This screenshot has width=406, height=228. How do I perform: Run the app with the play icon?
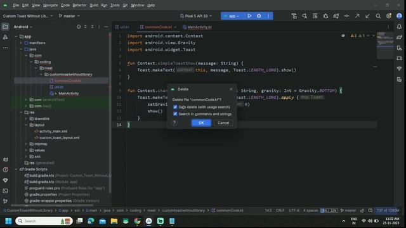click(249, 16)
